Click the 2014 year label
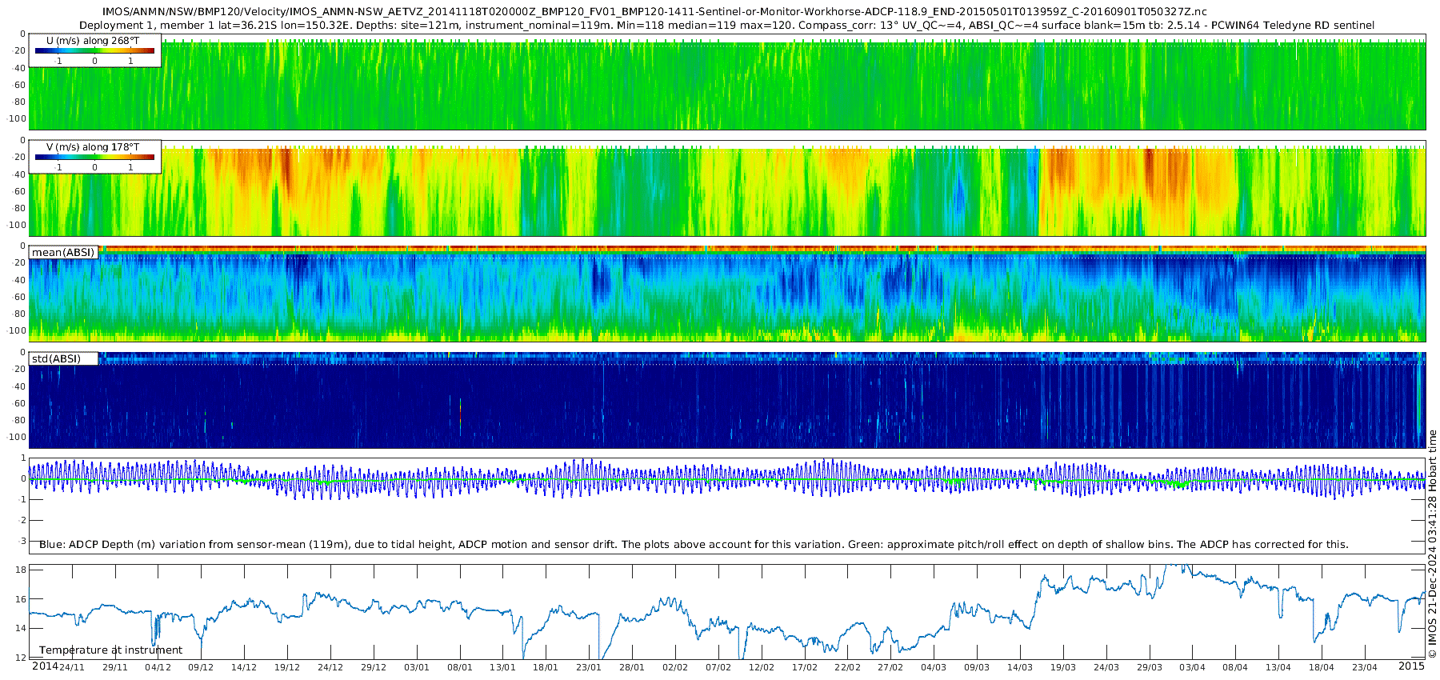Viewport: 1440px width, 680px height. (x=45, y=666)
